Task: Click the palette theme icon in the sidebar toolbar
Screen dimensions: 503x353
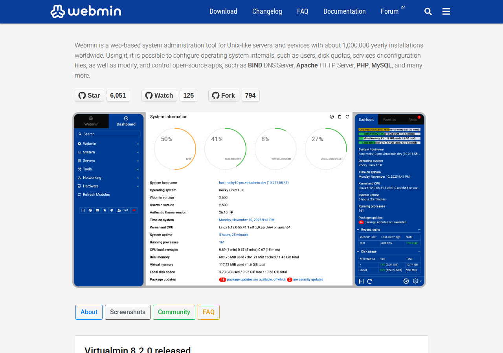Action: (112, 210)
